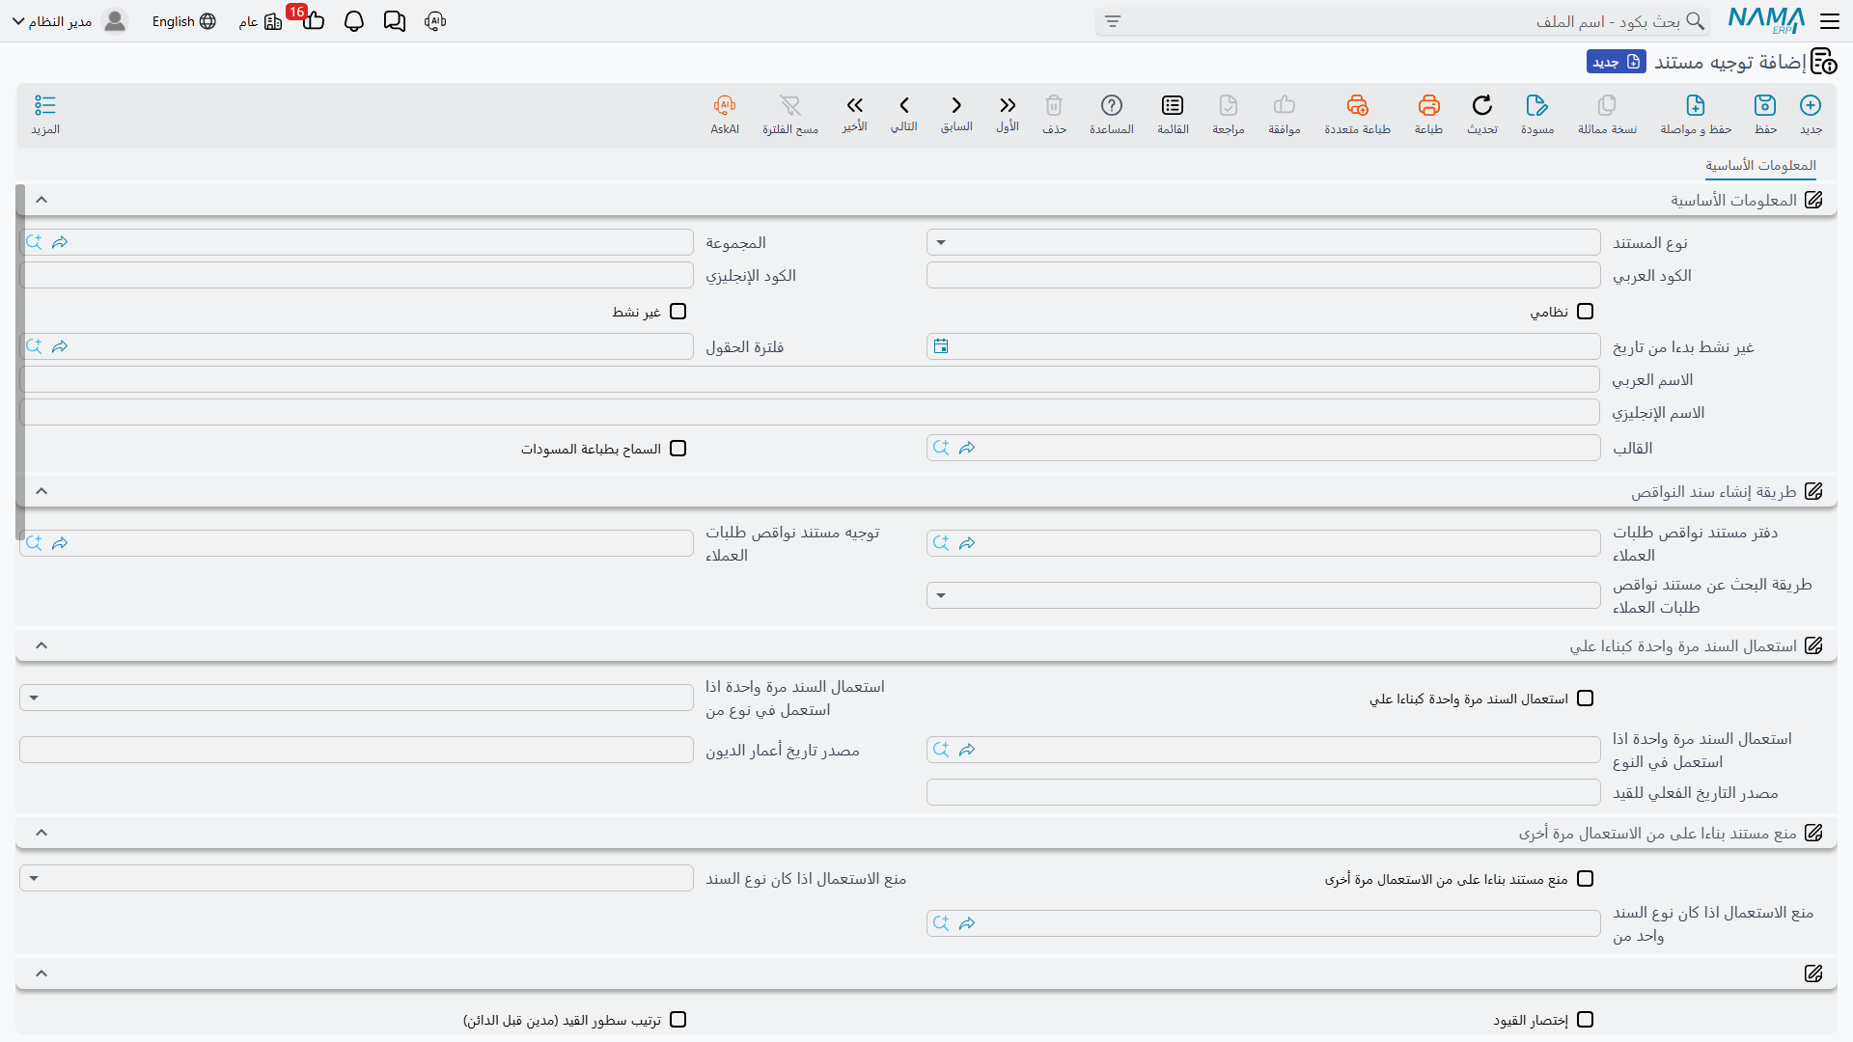Click the الاسم الإنجليزي input field

pyautogui.click(x=810, y=412)
